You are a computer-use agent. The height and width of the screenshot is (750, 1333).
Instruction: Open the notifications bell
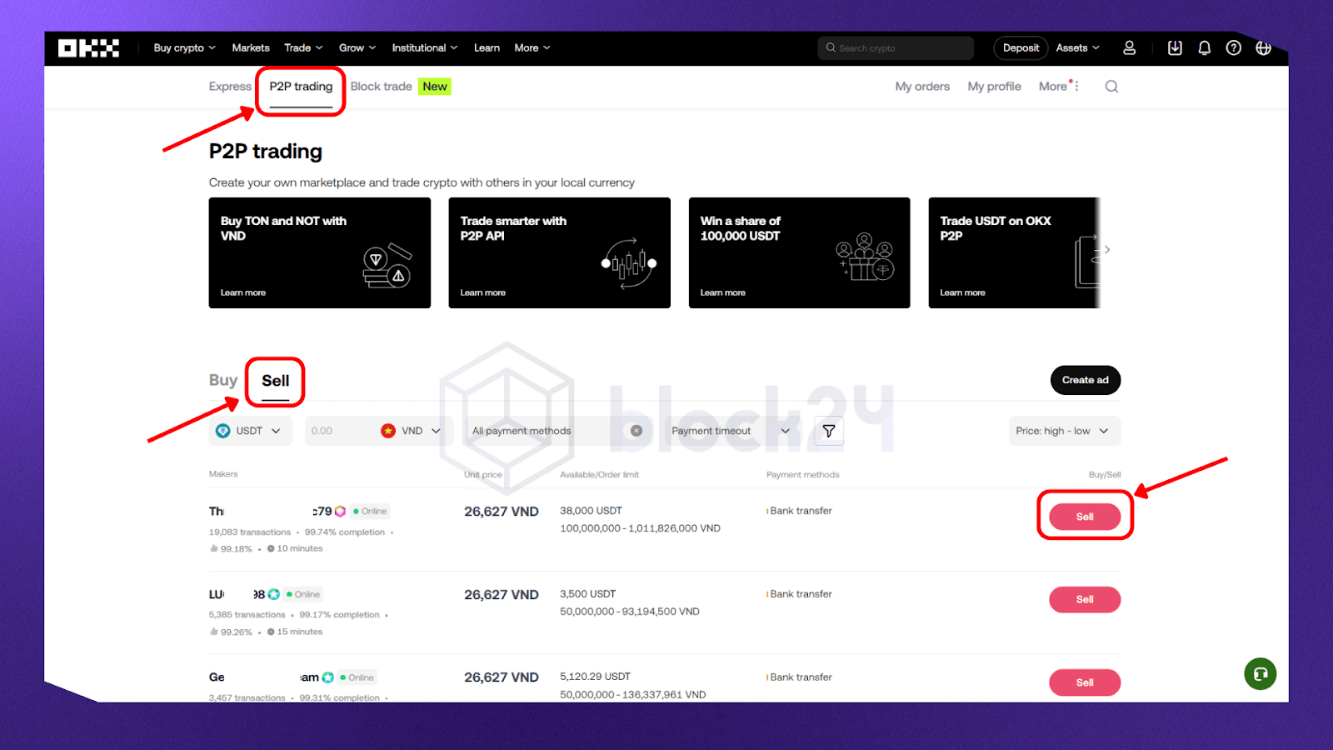pos(1204,48)
